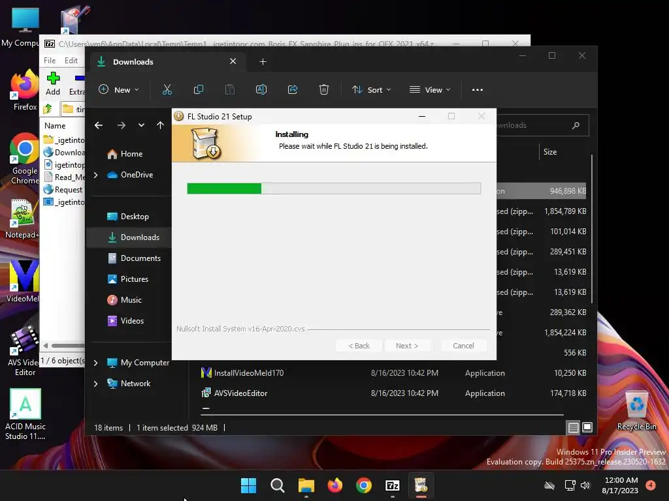Click Cancel in FL Studio Setup
The image size is (669, 501).
pyautogui.click(x=463, y=346)
